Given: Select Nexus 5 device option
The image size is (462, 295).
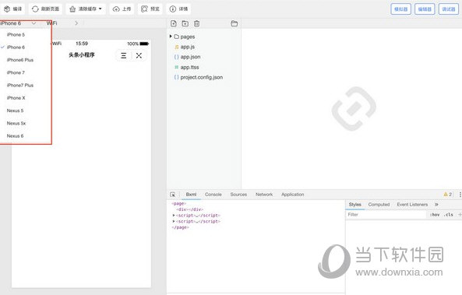Looking at the screenshot, I should tap(15, 111).
